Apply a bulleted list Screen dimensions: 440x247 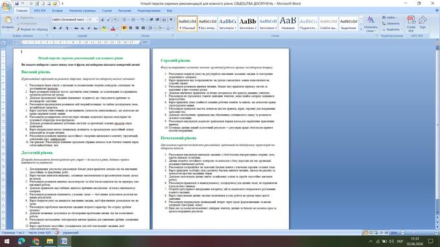(125, 19)
